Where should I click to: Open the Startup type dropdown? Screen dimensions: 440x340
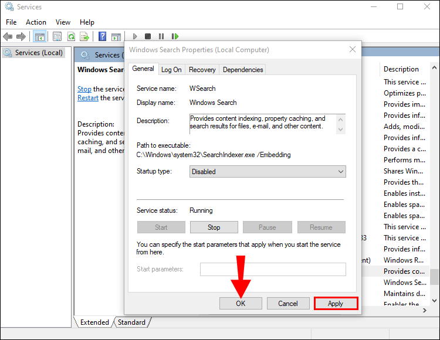[x=268, y=172]
